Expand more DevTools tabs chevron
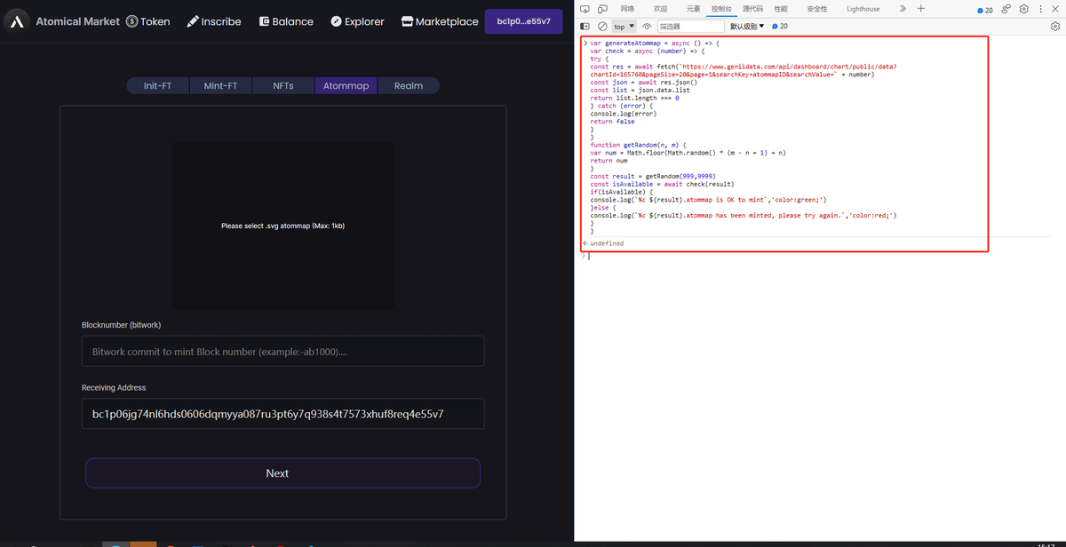1066x547 pixels. pyautogui.click(x=903, y=9)
